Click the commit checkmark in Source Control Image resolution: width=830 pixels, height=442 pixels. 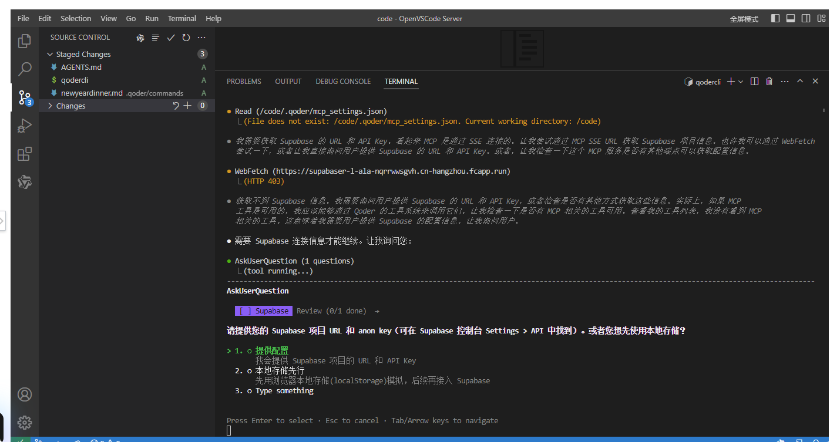click(171, 38)
